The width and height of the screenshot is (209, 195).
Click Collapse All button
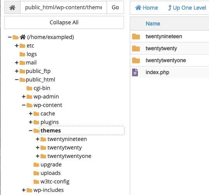(x=64, y=22)
